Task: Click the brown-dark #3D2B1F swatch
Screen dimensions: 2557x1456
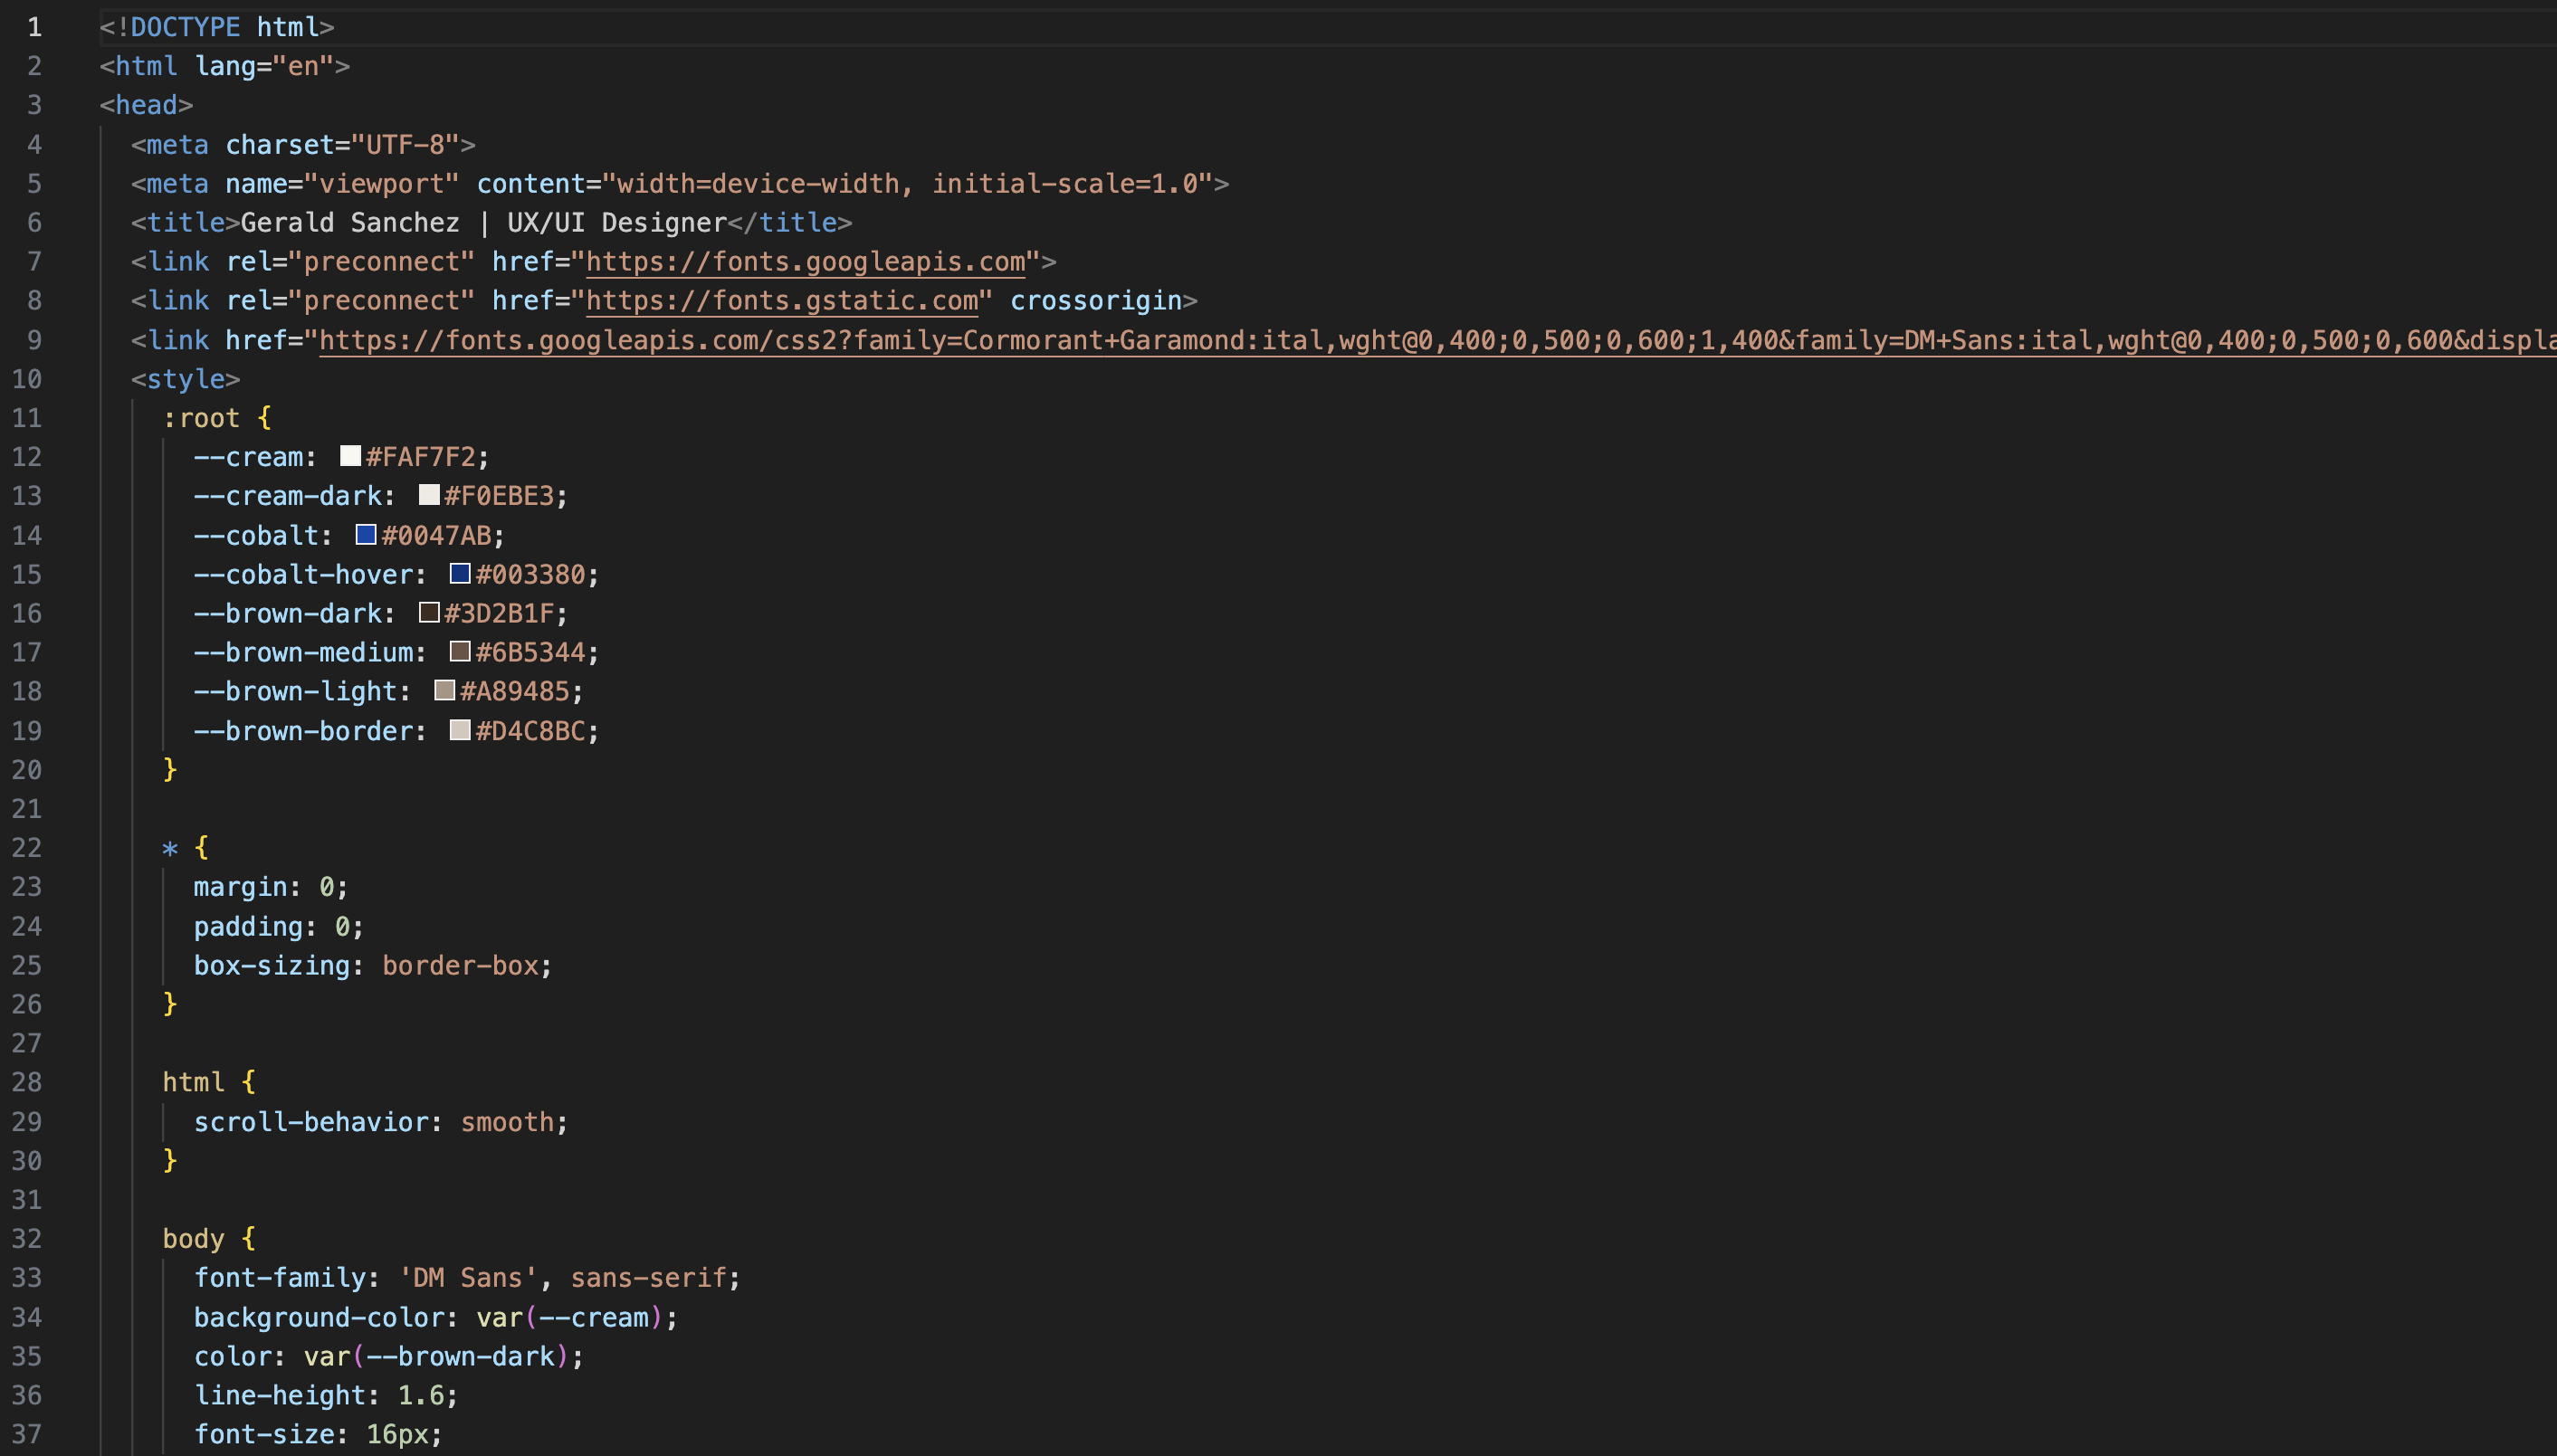Action: click(x=429, y=612)
